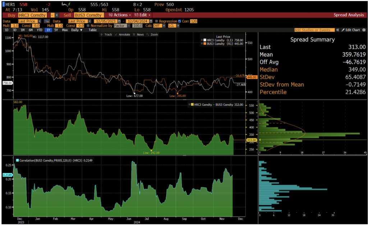Viewport: 368px width, 225px height.
Task: Click the Track crosshair tool
Action: tap(106, 35)
